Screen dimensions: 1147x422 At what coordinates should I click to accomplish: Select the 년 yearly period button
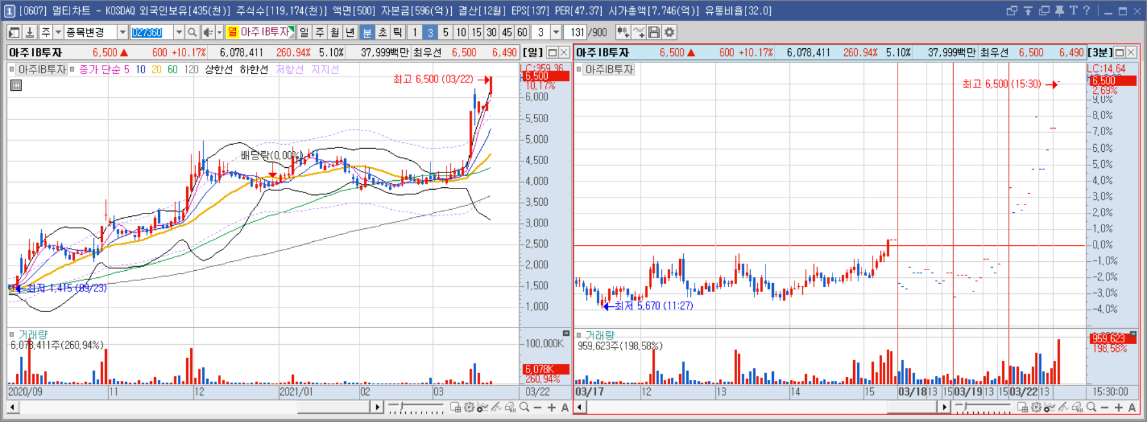pyautogui.click(x=350, y=32)
